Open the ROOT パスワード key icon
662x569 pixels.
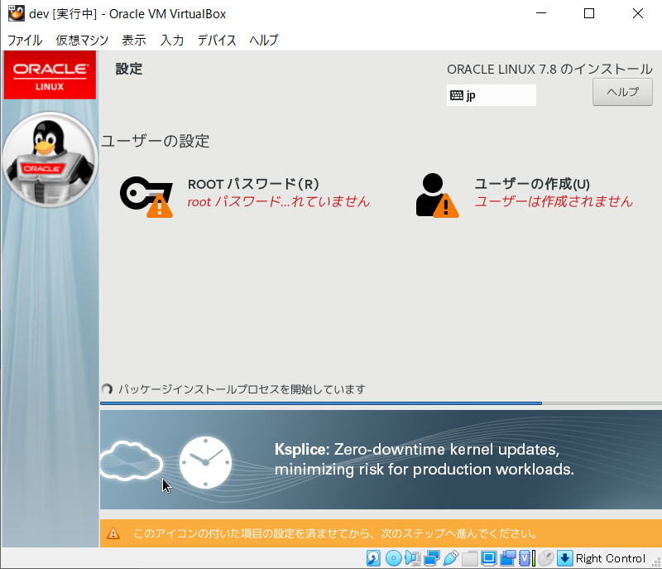tap(146, 197)
